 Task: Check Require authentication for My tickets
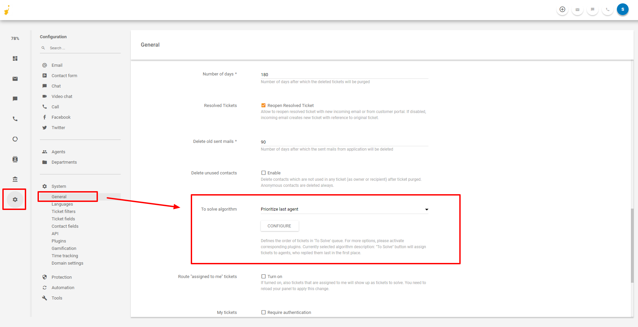tap(264, 312)
